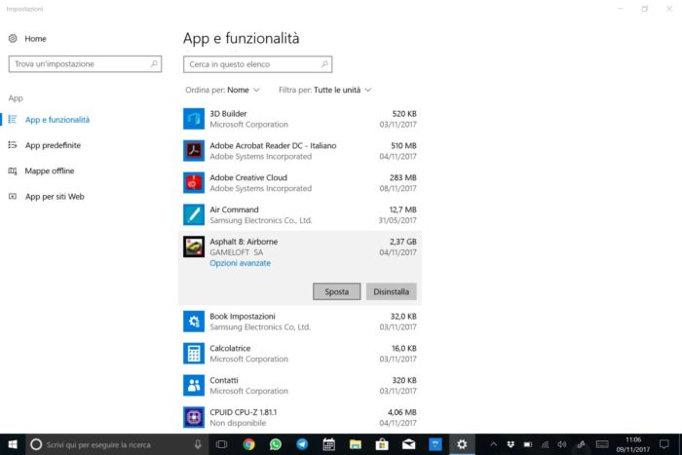Click the Cortana microphone icon
The height and width of the screenshot is (455, 682).
pyautogui.click(x=198, y=444)
